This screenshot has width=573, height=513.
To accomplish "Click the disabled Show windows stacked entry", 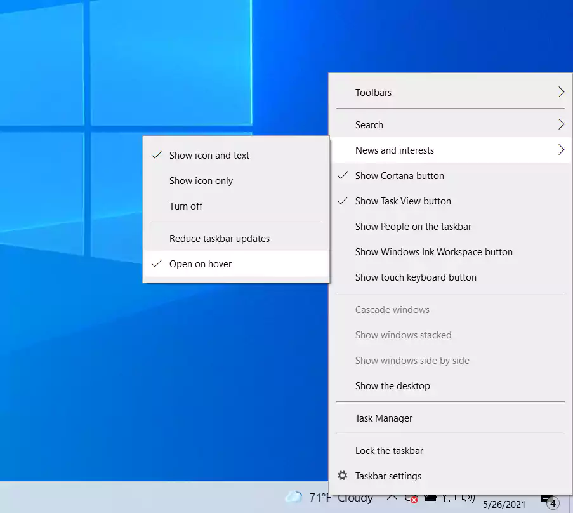I will 451,335.
